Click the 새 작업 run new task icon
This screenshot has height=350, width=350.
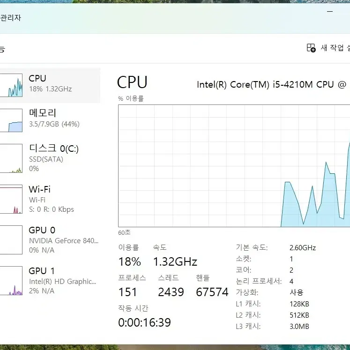tap(311, 48)
